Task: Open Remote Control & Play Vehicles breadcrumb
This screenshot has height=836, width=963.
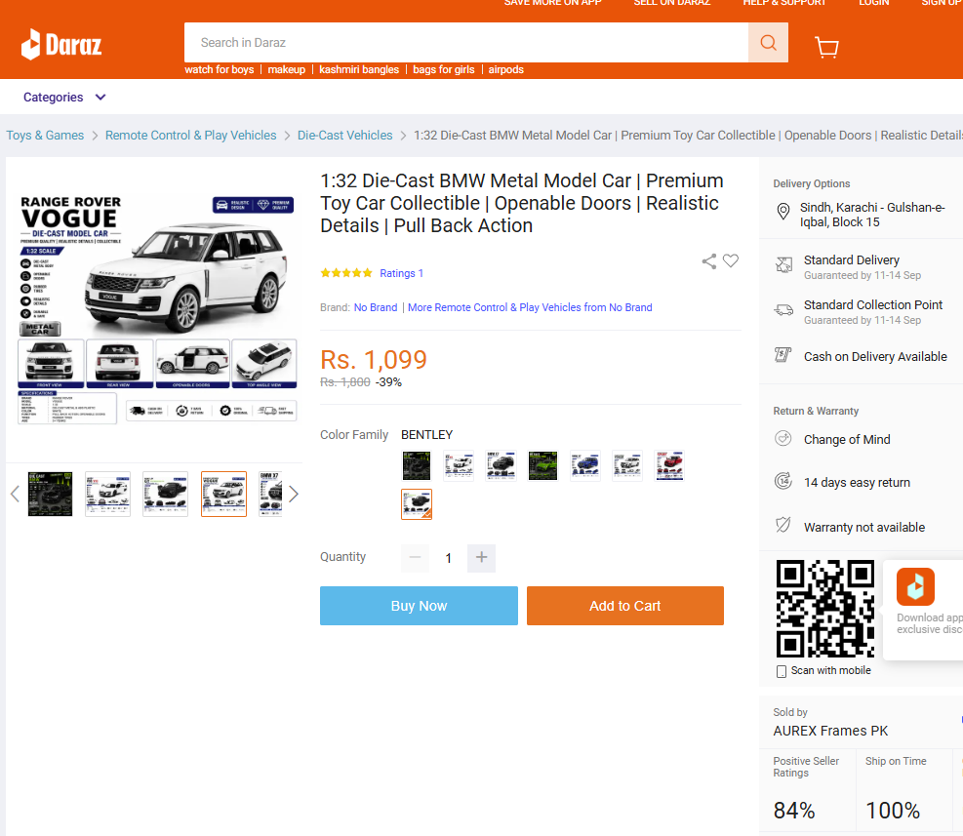Action: [x=191, y=136]
